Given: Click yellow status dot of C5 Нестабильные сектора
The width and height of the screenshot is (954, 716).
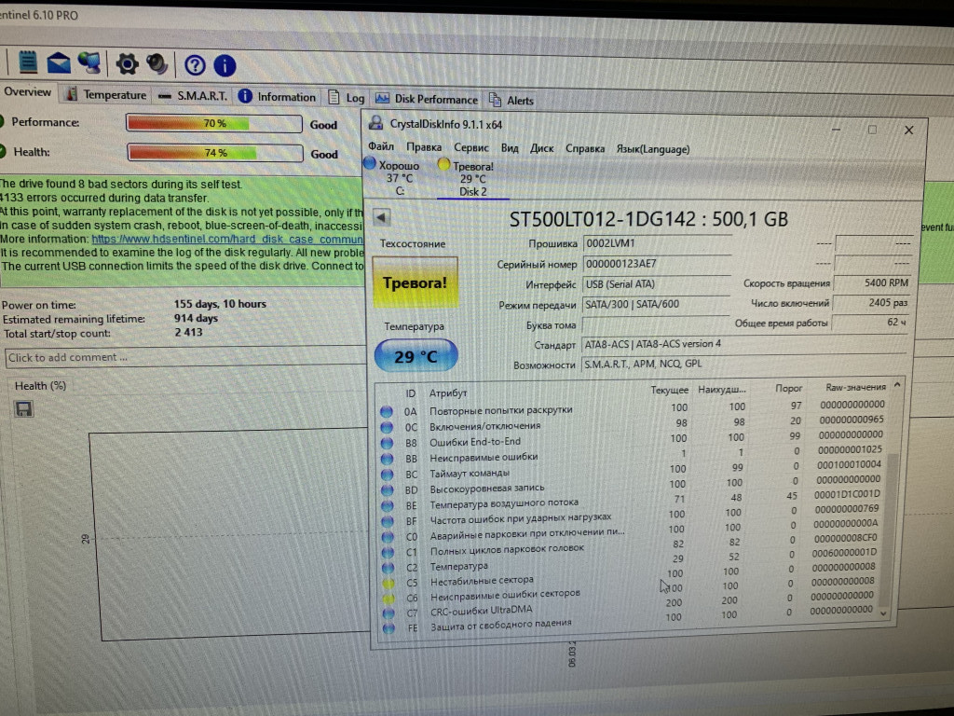Looking at the screenshot, I should click(388, 584).
